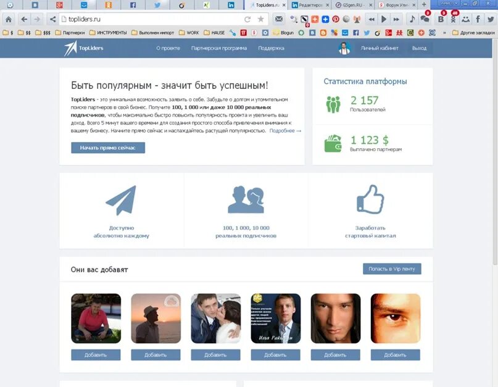Expand hidden bookmarks with » chevron

coord(444,33)
